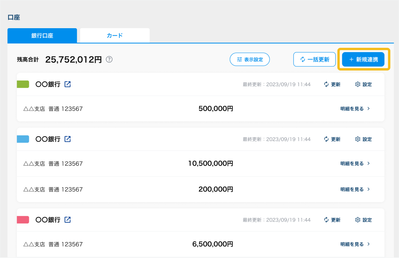The height and width of the screenshot is (258, 399).
Task: Switch to the カード tab
Action: point(115,35)
